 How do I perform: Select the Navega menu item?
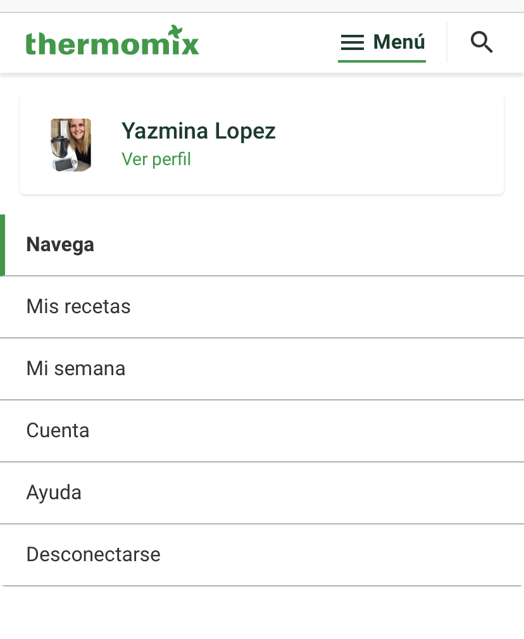tap(60, 245)
